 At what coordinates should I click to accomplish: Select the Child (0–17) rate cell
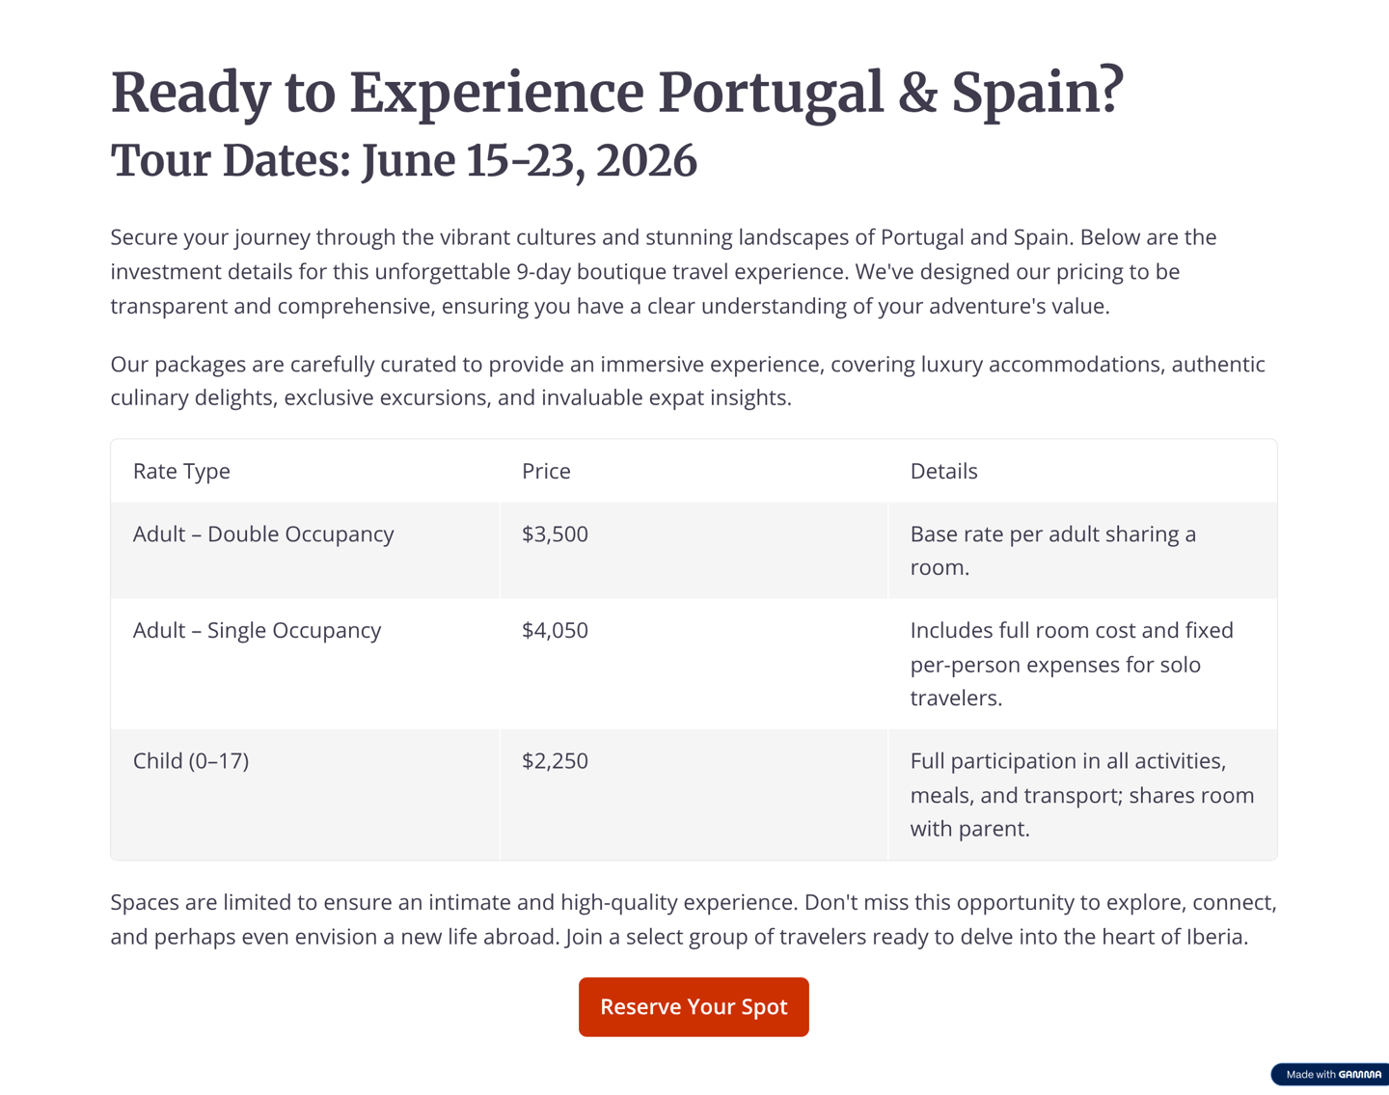pos(191,760)
